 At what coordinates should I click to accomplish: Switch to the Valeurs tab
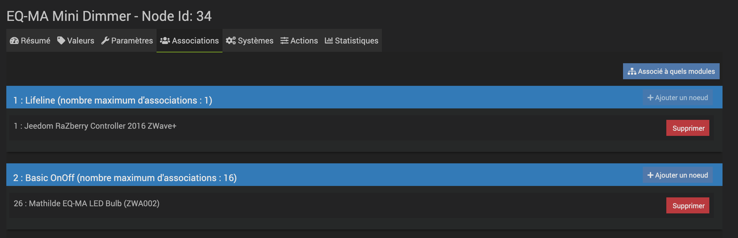[76, 40]
